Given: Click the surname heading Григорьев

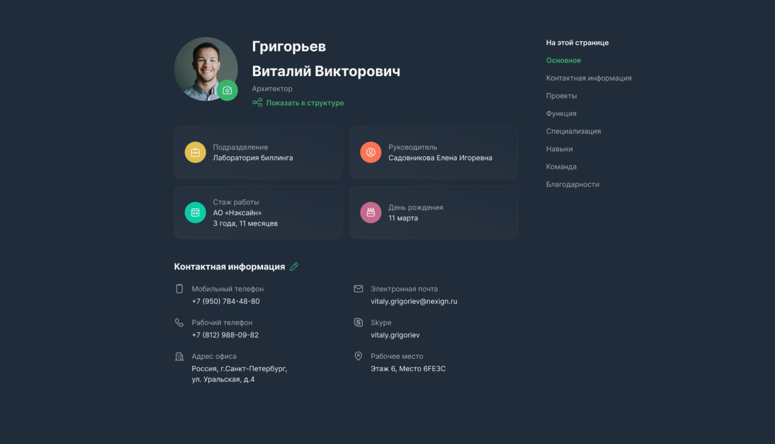Looking at the screenshot, I should click(289, 46).
